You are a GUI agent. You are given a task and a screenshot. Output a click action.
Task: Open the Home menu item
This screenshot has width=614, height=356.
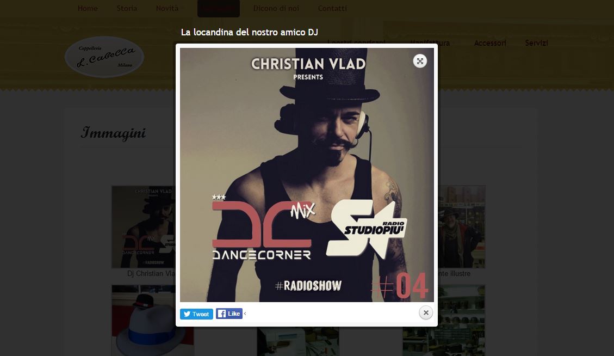pos(88,8)
